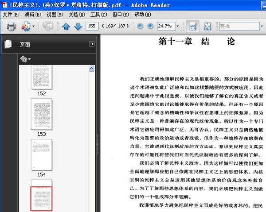Expand the Find search options dropdown
Screen dimensions: 266x212
point(262,27)
